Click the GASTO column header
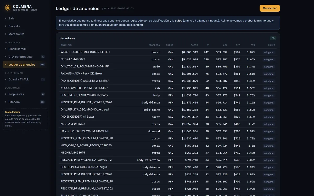The image size is (314, 196). [x=194, y=45]
